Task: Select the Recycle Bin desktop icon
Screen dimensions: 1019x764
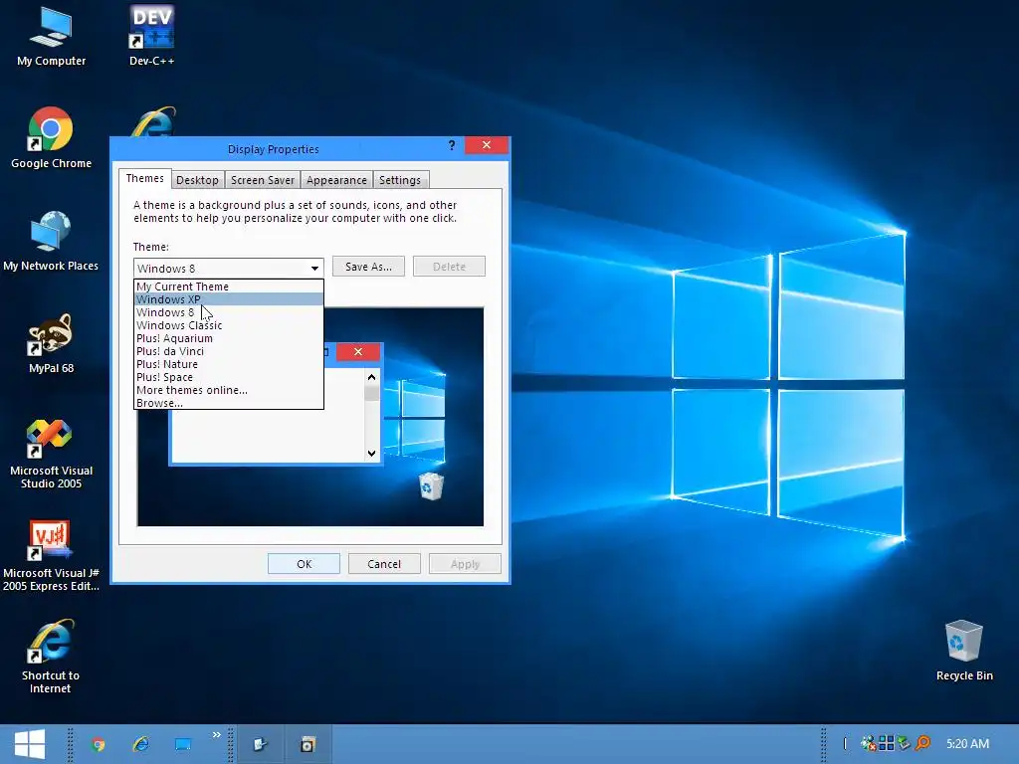Action: click(964, 651)
